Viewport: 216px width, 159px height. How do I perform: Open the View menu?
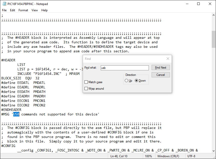coord(35,10)
